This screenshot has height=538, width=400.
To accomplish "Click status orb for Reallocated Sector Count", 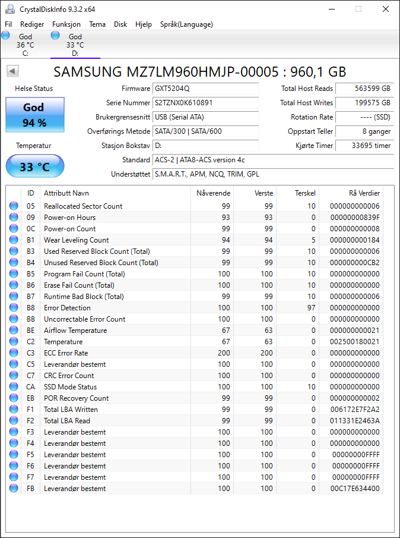I will click(14, 206).
